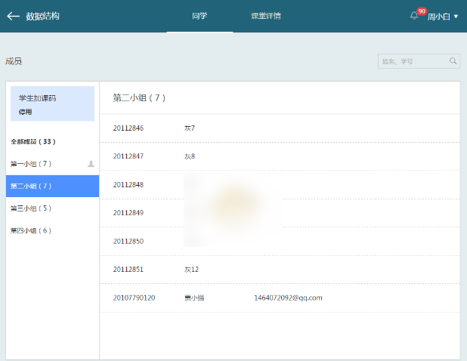This screenshot has width=467, height=361.
Task: Click the person icon beside 第一小组
Action: click(x=91, y=164)
